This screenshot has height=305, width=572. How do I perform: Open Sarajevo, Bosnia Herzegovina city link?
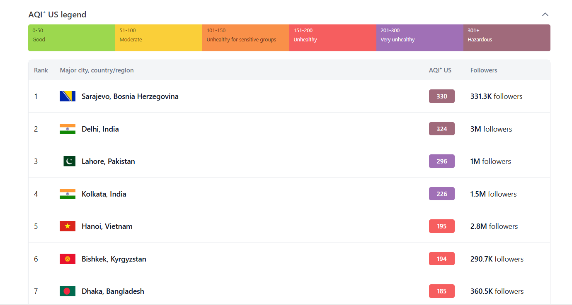pyautogui.click(x=130, y=96)
